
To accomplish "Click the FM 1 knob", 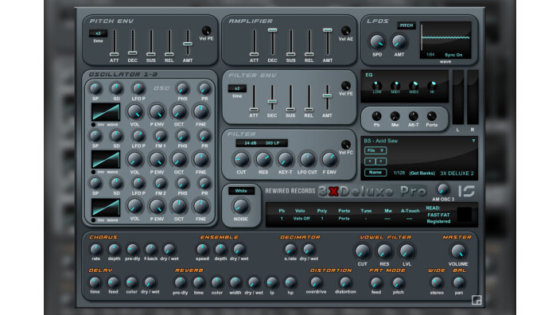I will pos(161,136).
